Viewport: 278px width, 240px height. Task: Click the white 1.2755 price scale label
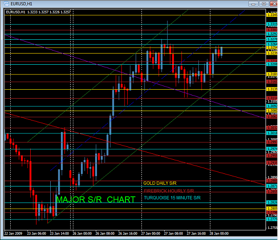[x=272, y=228]
